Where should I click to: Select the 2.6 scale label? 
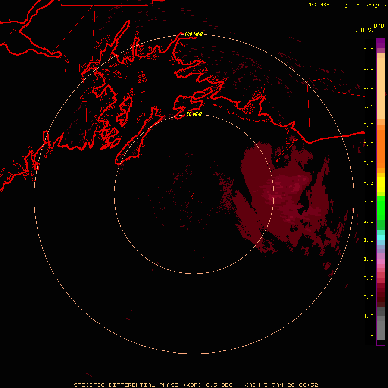(369, 221)
